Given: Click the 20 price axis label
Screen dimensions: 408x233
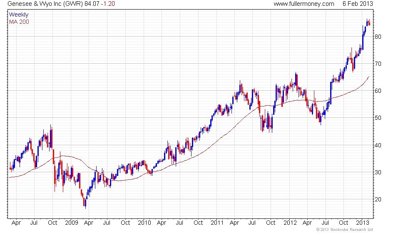Looking at the screenshot, I should (378, 199).
